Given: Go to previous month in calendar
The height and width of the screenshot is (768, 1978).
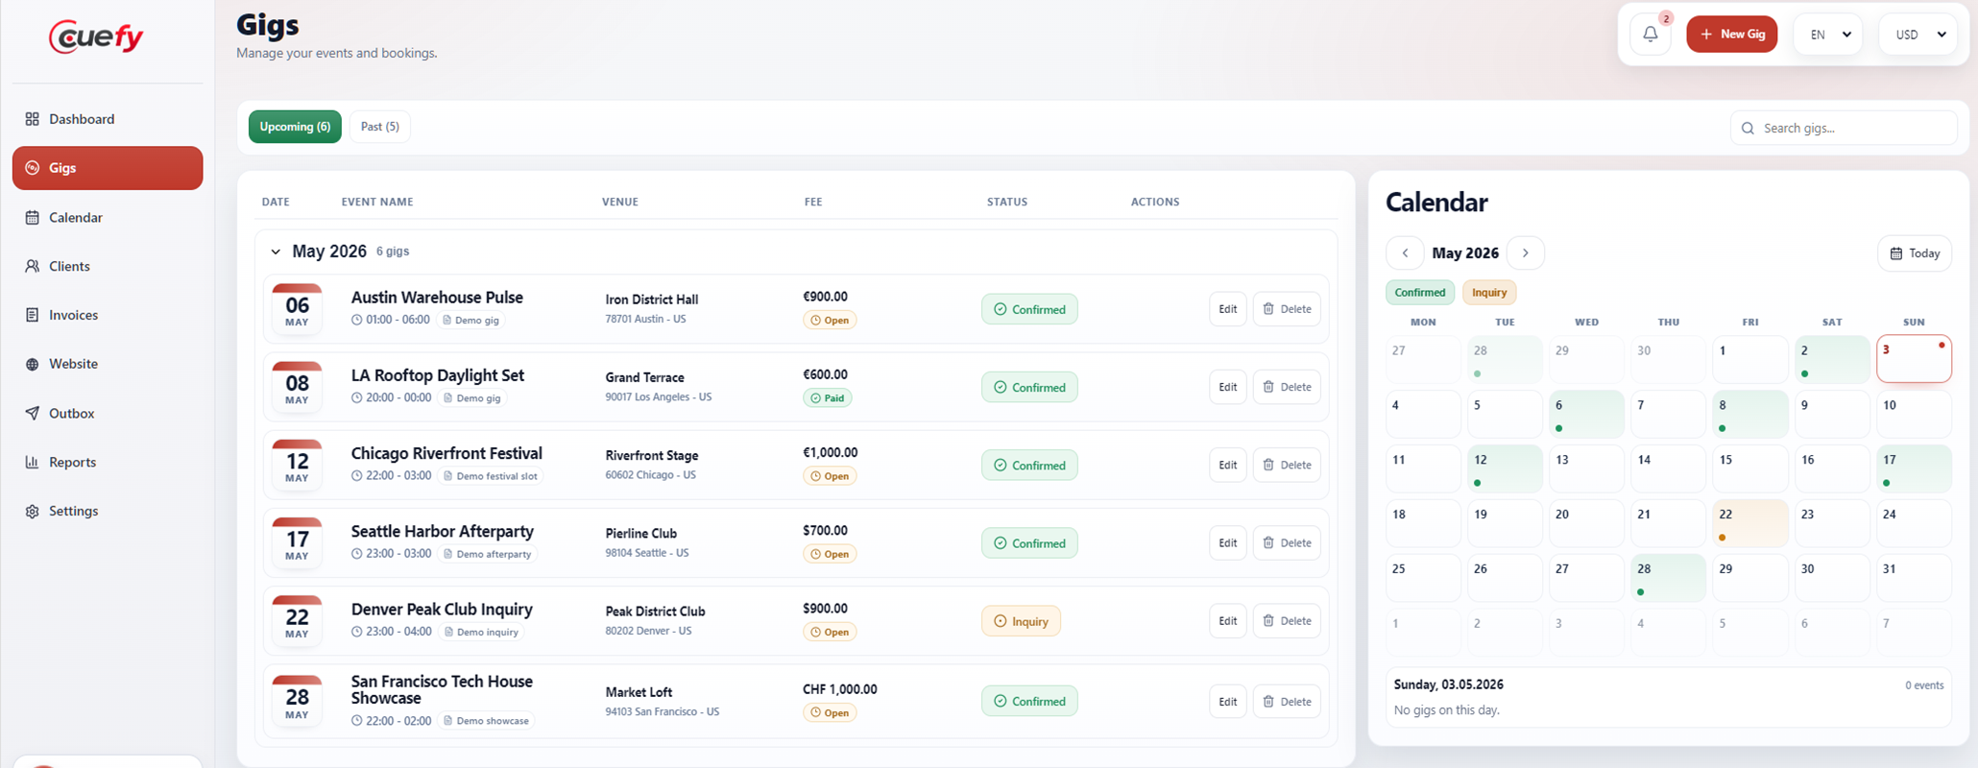Looking at the screenshot, I should click(1406, 253).
